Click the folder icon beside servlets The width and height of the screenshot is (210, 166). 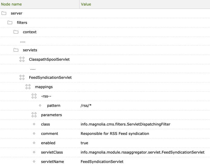pos(16,50)
